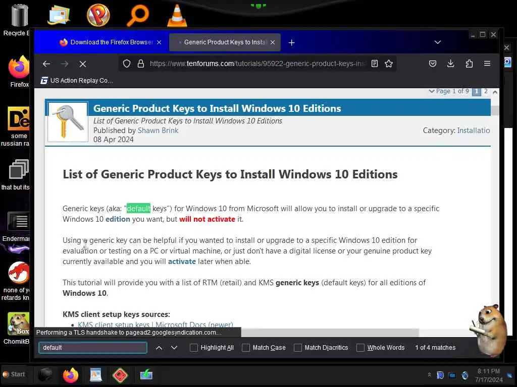Find previous match arrow
The height and width of the screenshot is (387, 517).
tap(159, 348)
